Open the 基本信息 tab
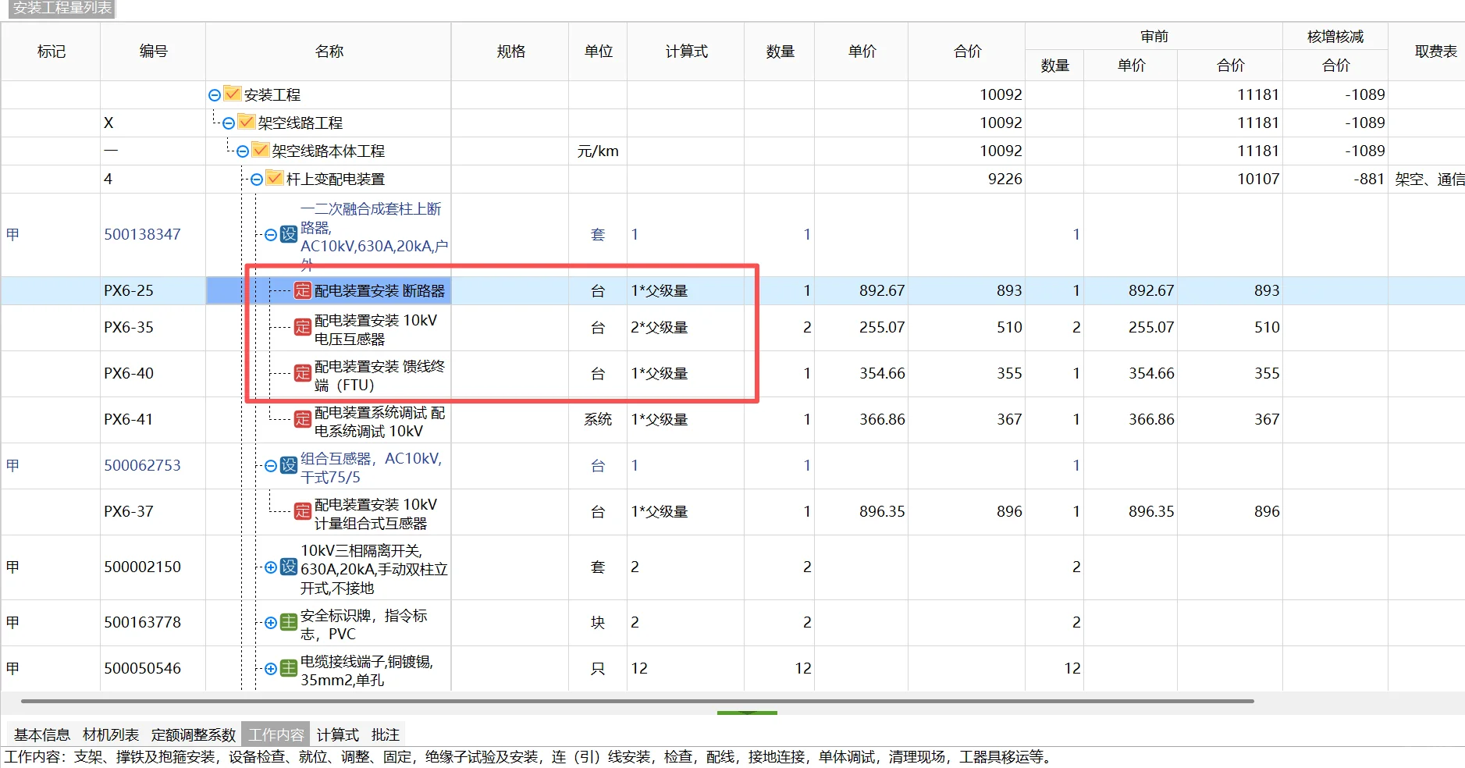 42,734
